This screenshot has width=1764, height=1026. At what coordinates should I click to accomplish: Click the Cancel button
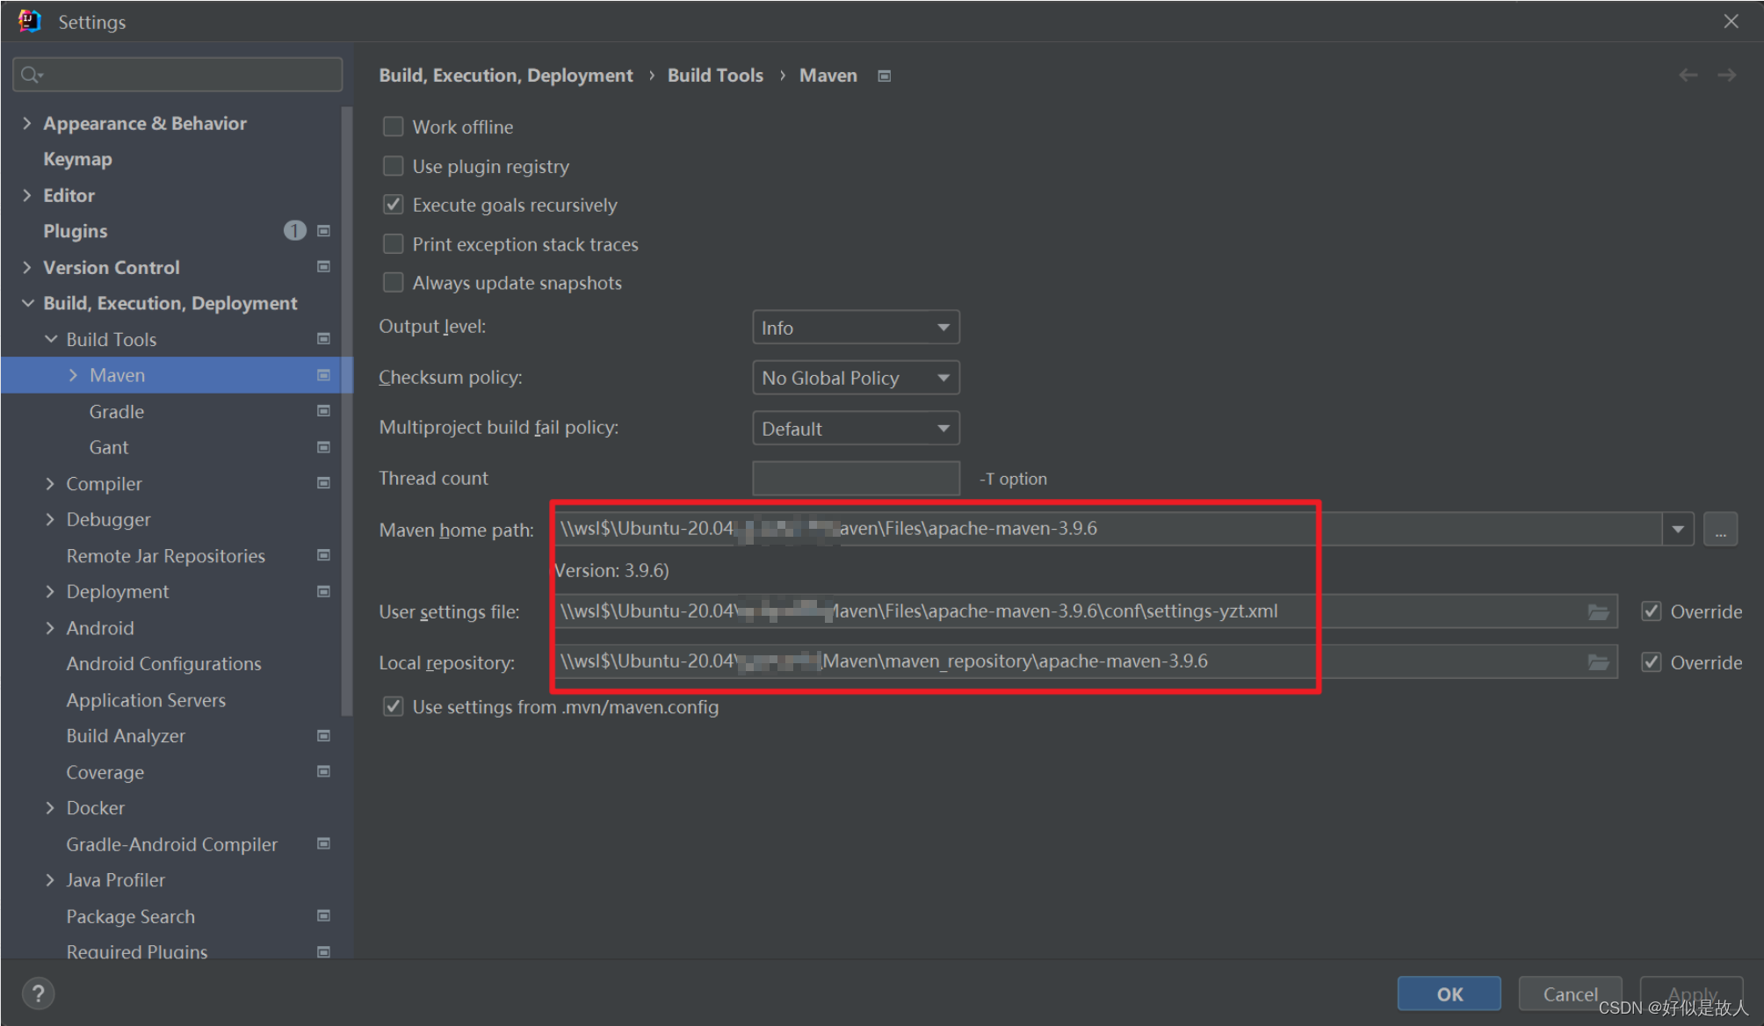click(x=1570, y=993)
